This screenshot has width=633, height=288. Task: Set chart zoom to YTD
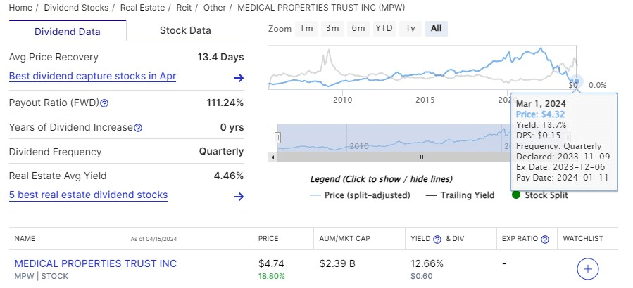pos(384,28)
